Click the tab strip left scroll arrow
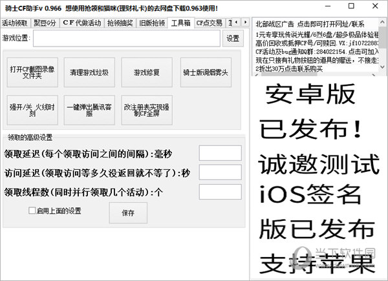The height and width of the screenshot is (281, 388). coord(237,22)
